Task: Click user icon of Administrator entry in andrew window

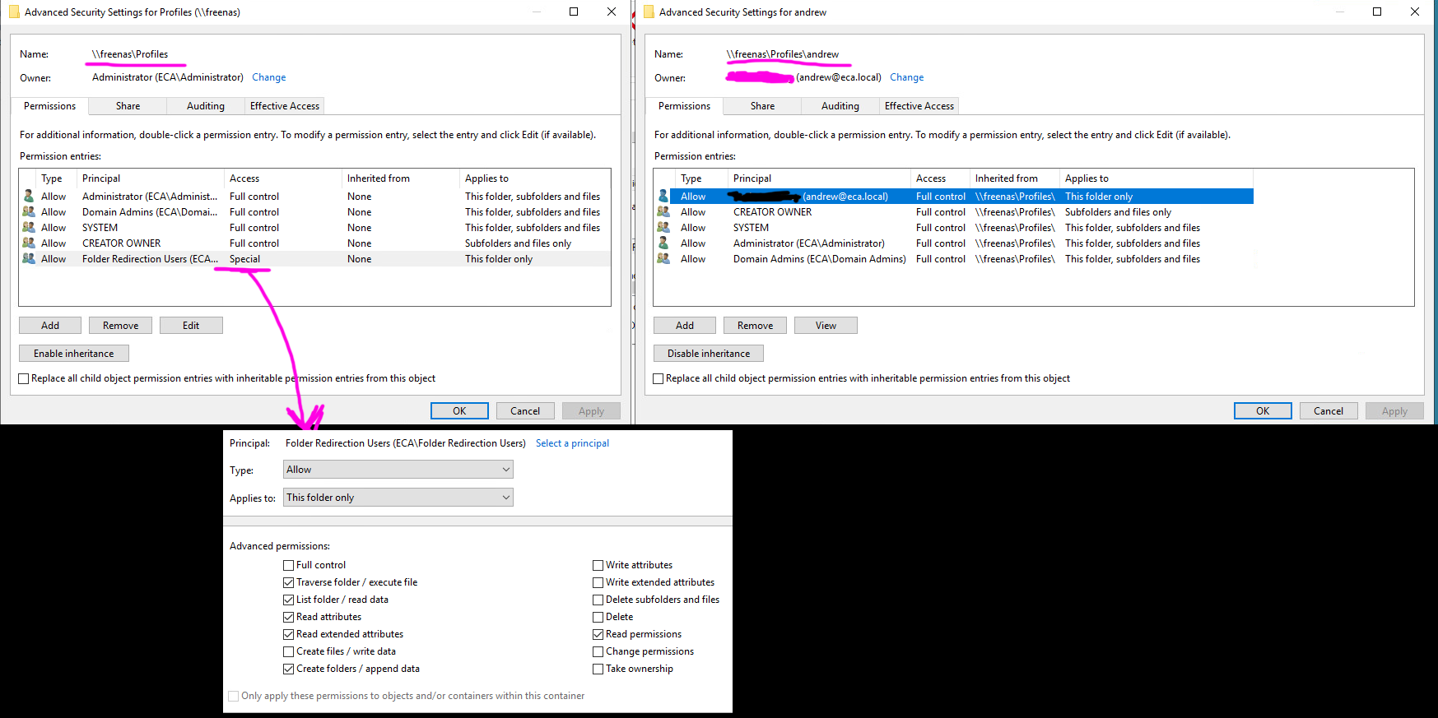Action: (x=663, y=243)
